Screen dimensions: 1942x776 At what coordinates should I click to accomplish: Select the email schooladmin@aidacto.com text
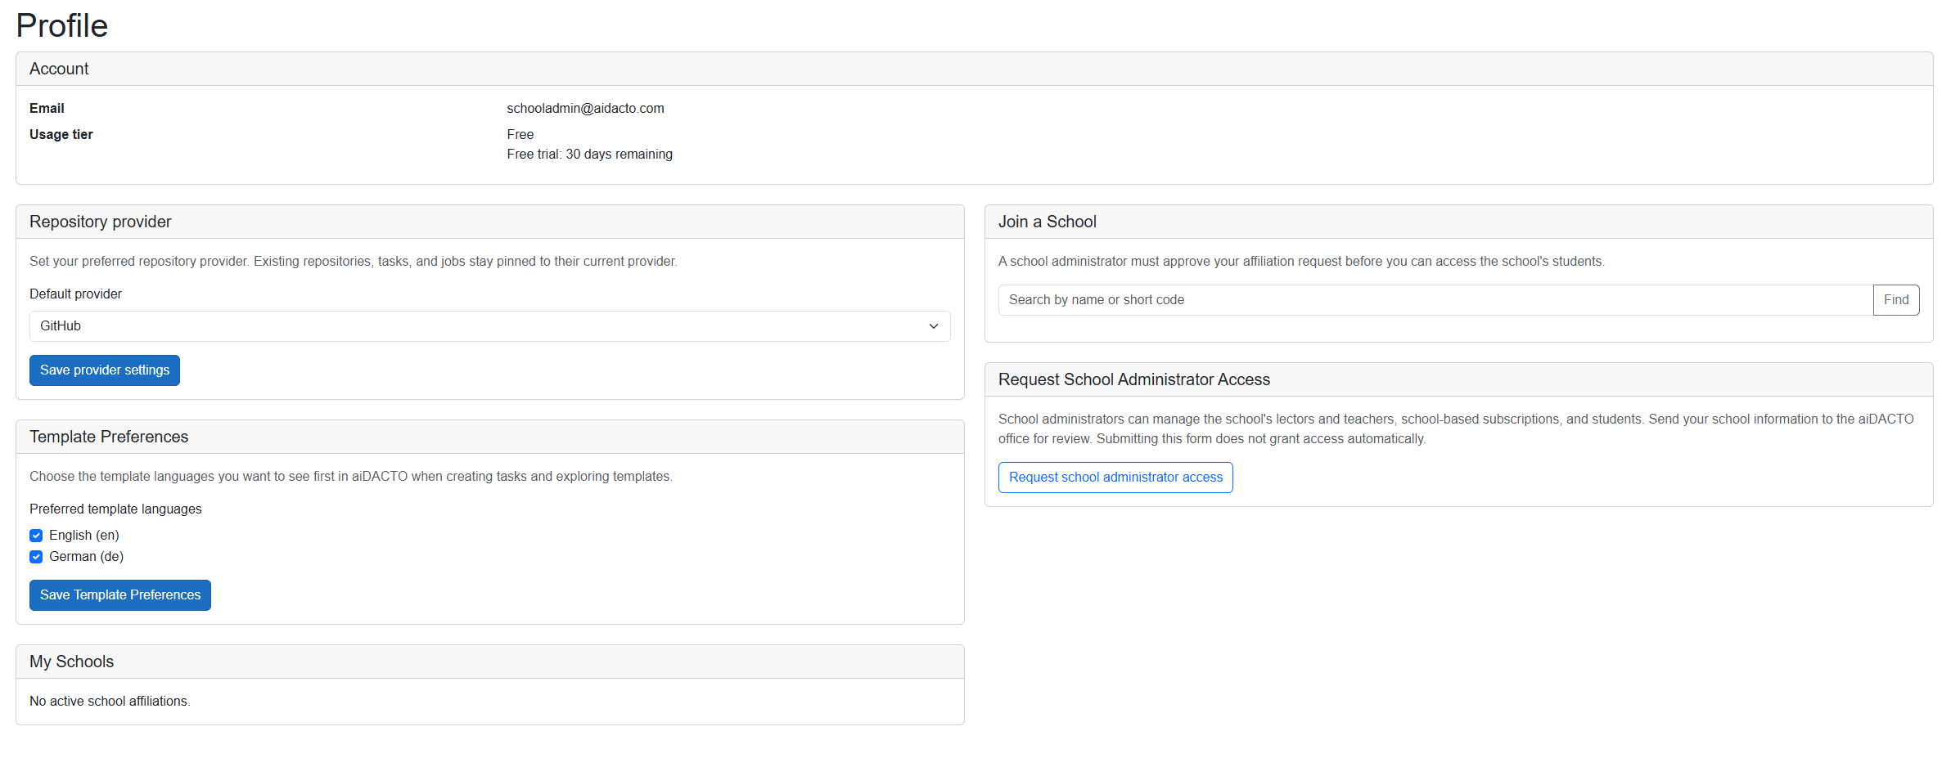pyautogui.click(x=585, y=108)
